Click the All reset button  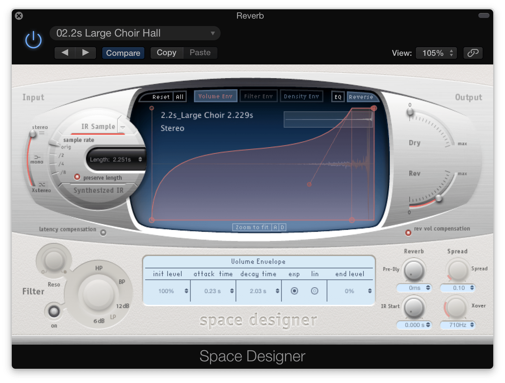click(x=180, y=97)
